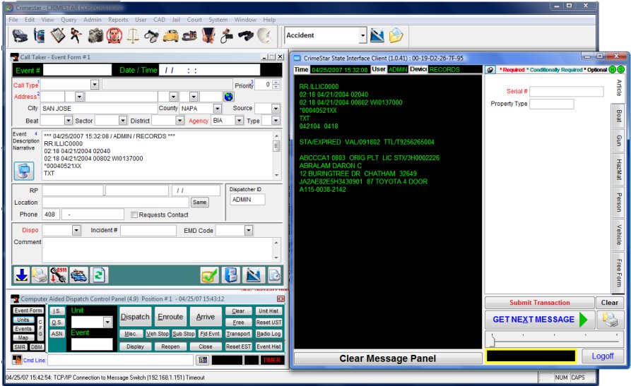Click the globe map icon beside Address
Image resolution: width=631 pixels, height=386 pixels.
pyautogui.click(x=228, y=97)
